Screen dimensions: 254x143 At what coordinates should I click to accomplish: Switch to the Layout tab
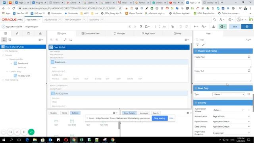click(62, 33)
